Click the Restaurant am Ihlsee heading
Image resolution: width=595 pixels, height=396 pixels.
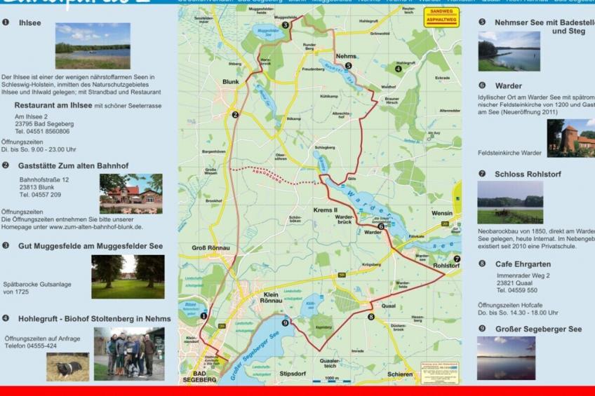(x=53, y=105)
